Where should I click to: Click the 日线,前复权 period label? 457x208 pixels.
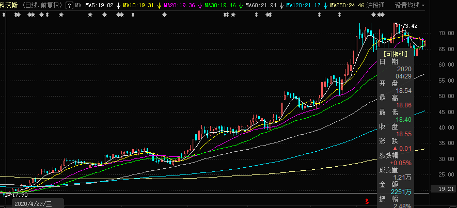(42, 5)
